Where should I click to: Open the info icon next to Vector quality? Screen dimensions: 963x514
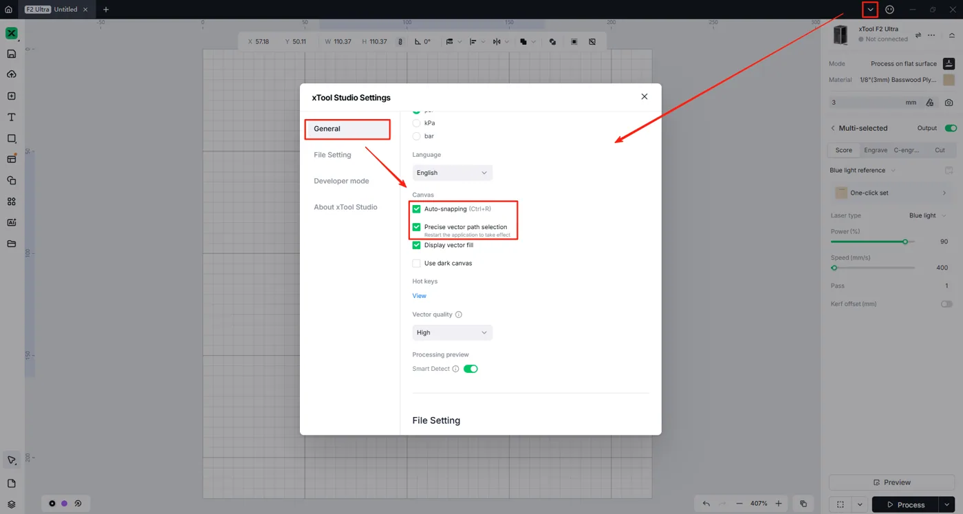459,314
